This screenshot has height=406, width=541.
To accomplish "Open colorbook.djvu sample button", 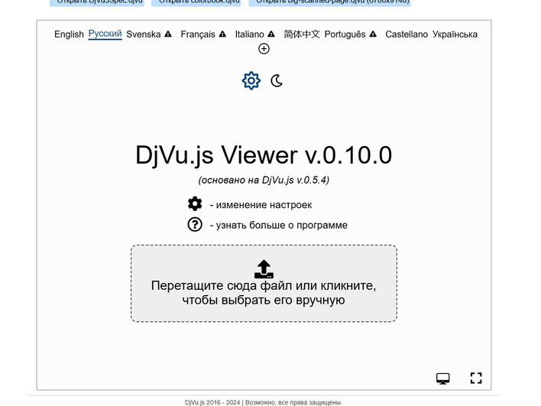I will pos(196,2).
